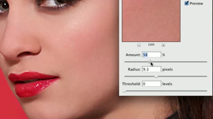This screenshot has width=213, height=119.
Task: Zoom out the filter preview with minus button
Action: pyautogui.click(x=139, y=45)
